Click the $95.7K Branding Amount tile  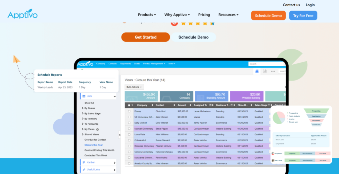[212, 96]
